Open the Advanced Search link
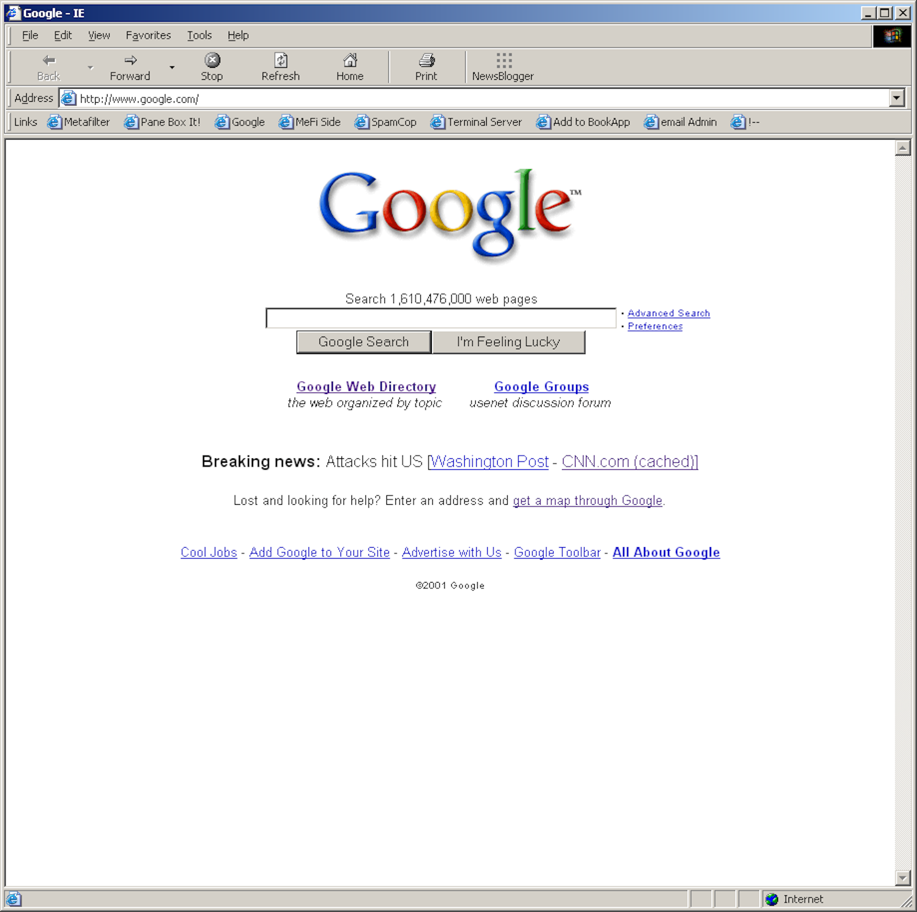This screenshot has height=912, width=917. 668,313
